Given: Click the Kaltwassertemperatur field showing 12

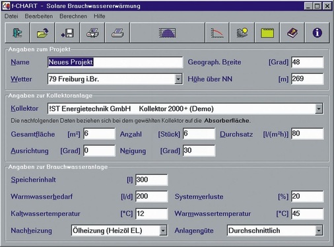Looking at the screenshot, I should 152,214.
